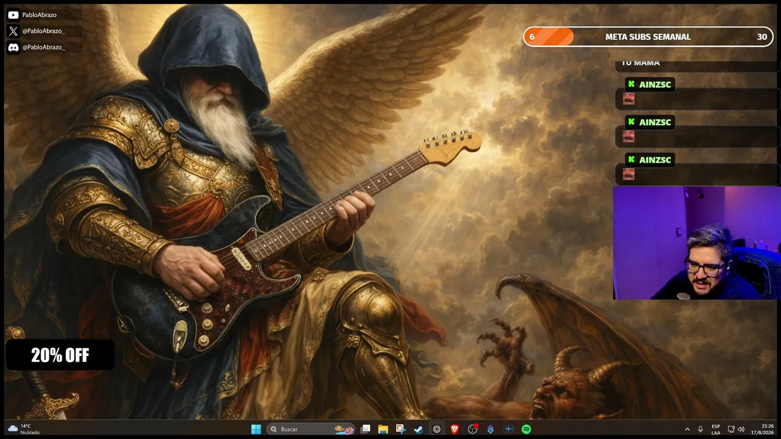
Task: Open the purple diamond app in taskbar
Action: tap(490, 429)
